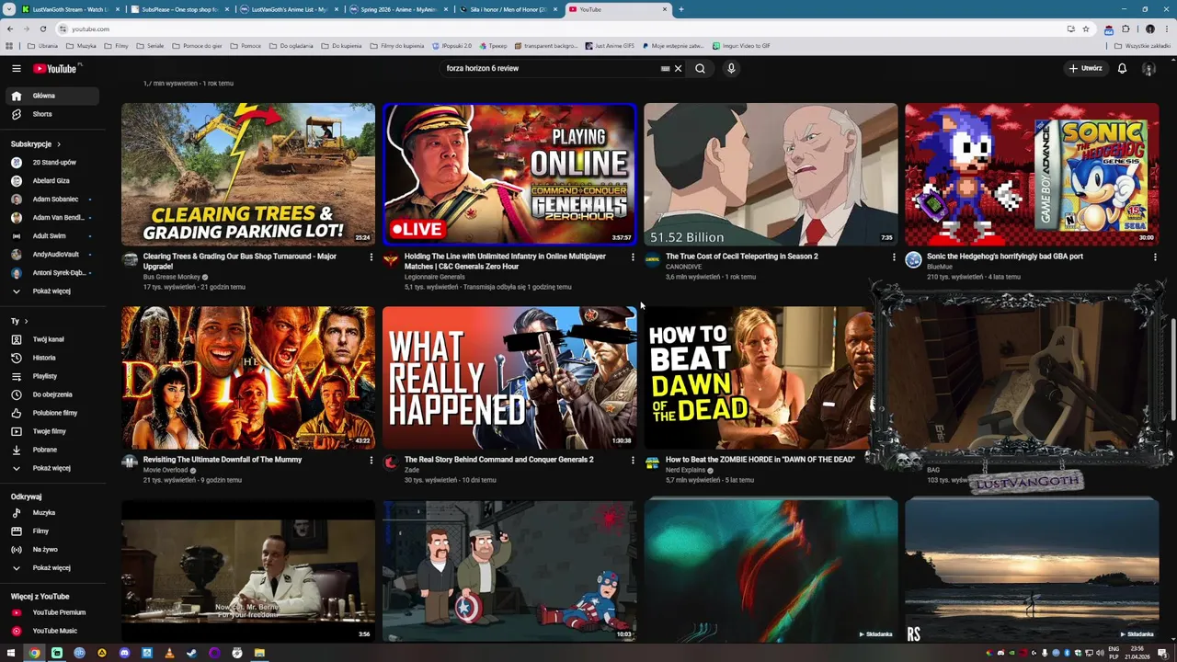Expand Odkrywaj section Pokaż więcej
This screenshot has width=1177, height=662.
click(51, 567)
